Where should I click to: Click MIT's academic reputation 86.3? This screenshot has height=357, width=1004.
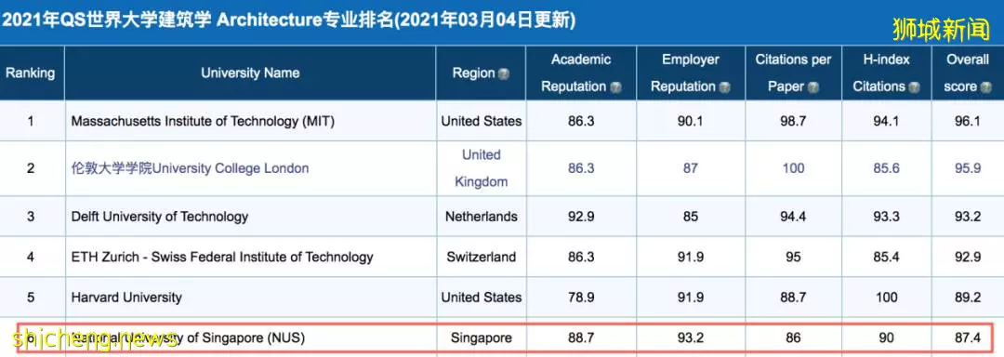point(581,121)
